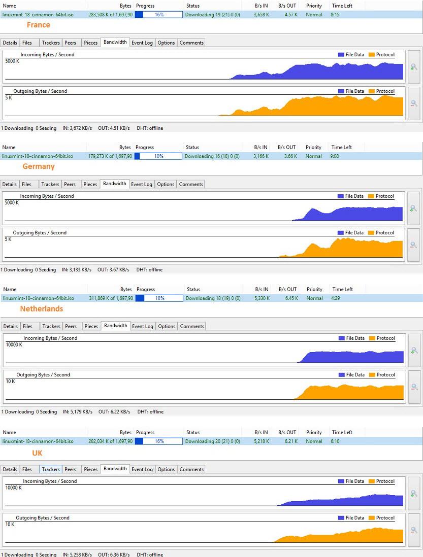This screenshot has height=557, width=423.
Task: Click the France outgoing bytes graph area
Action: (x=204, y=103)
